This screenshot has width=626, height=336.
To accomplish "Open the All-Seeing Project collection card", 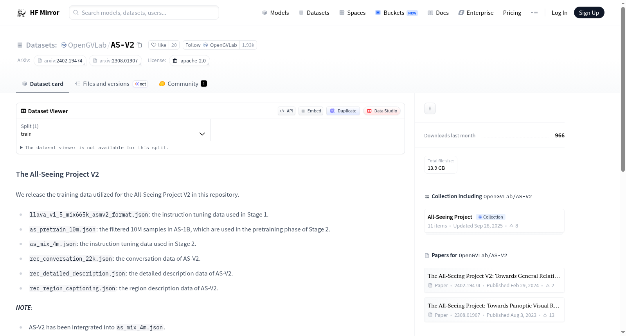I will [x=494, y=221].
